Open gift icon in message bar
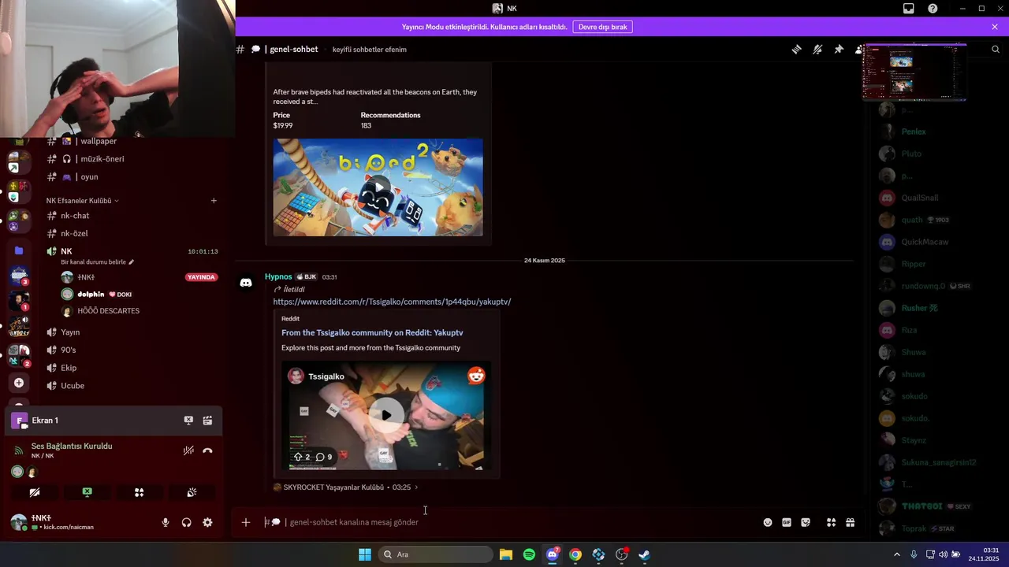The width and height of the screenshot is (1009, 567). [x=851, y=522]
